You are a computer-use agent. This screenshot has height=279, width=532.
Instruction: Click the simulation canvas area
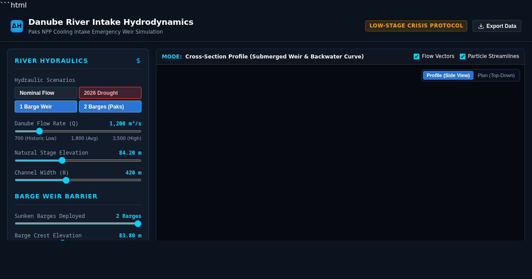click(340, 153)
